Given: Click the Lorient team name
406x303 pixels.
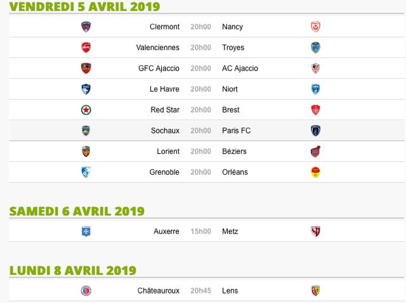Looking at the screenshot, I should [x=168, y=151].
